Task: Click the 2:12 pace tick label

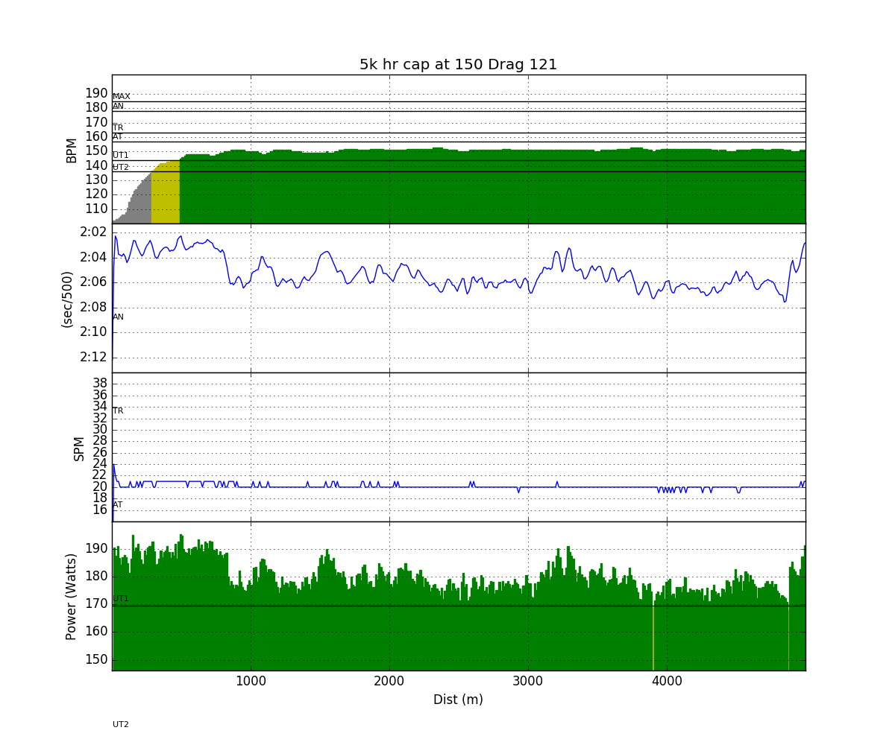Action: click(x=94, y=357)
